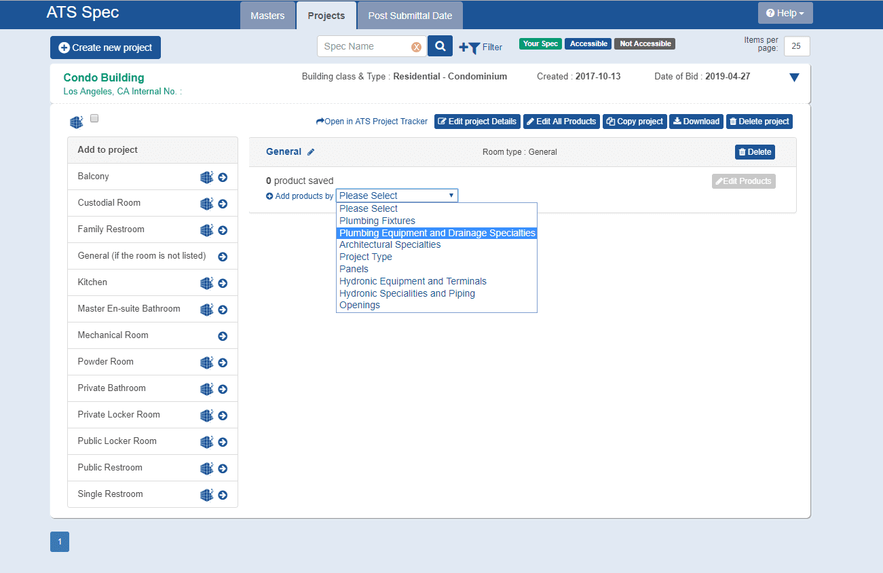Pick Project Type from dropdown list

point(436,257)
